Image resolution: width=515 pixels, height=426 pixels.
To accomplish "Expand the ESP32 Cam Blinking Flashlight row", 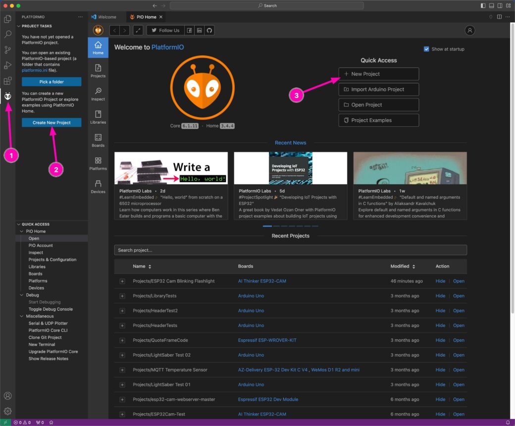I will 122,281.
